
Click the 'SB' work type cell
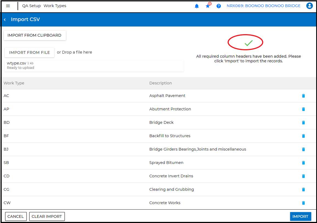(6, 163)
